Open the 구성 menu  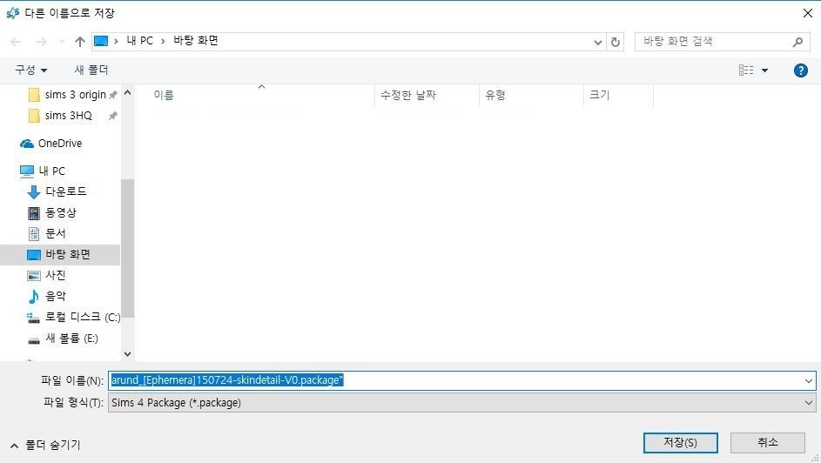coord(30,70)
